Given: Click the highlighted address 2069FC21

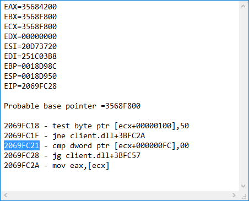Looking at the screenshot, I should pos(21,145).
